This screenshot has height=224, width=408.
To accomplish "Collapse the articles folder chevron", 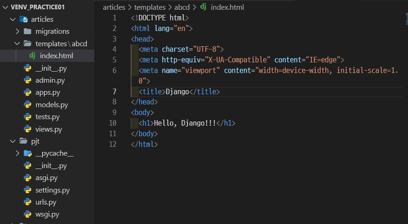I will click(13, 19).
